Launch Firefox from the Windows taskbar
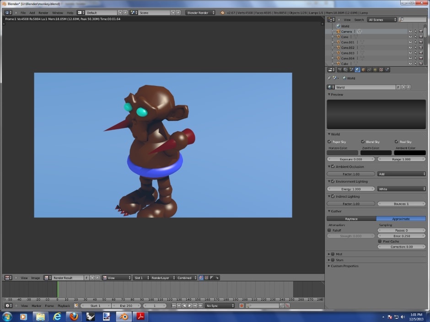The image size is (430, 322). [x=74, y=316]
